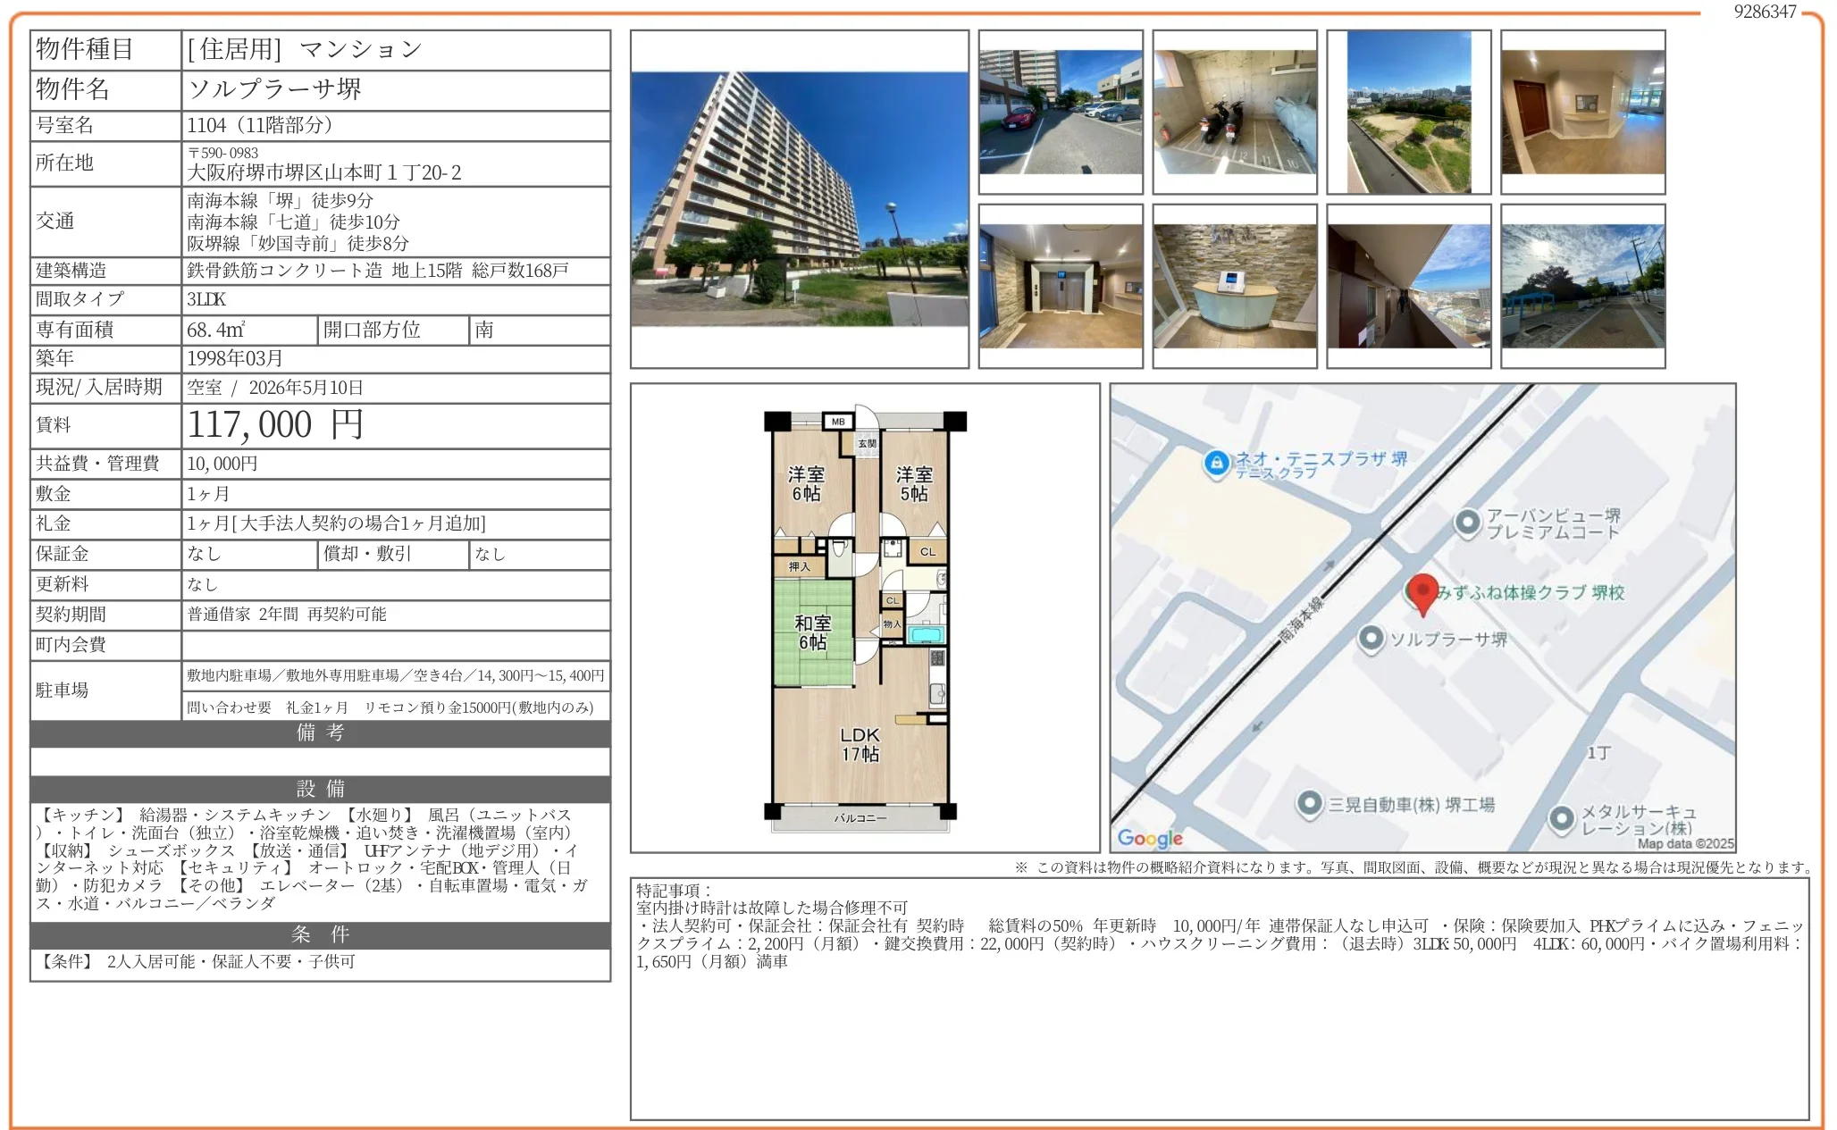
Task: Click the 和室 6帖 room in floor plan
Action: point(812,632)
